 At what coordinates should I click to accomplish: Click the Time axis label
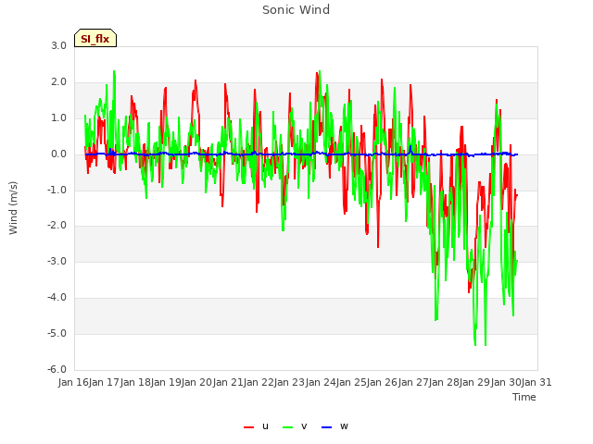coord(524,397)
